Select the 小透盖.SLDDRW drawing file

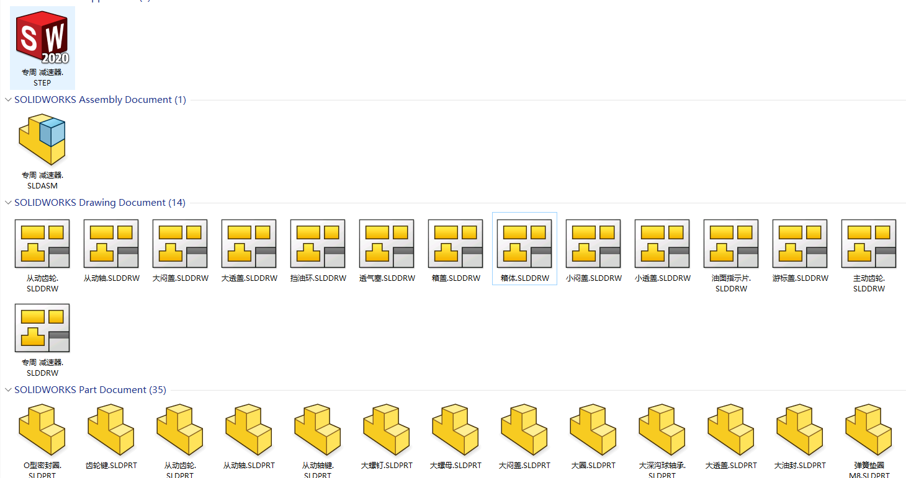[x=662, y=250]
